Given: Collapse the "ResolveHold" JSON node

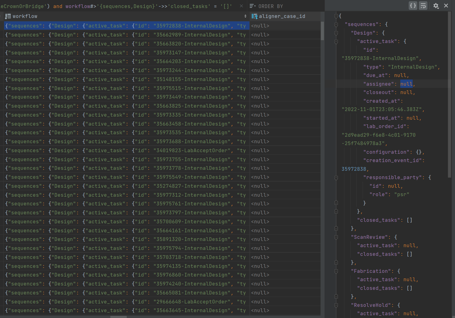Looking at the screenshot, I should [336, 305].
